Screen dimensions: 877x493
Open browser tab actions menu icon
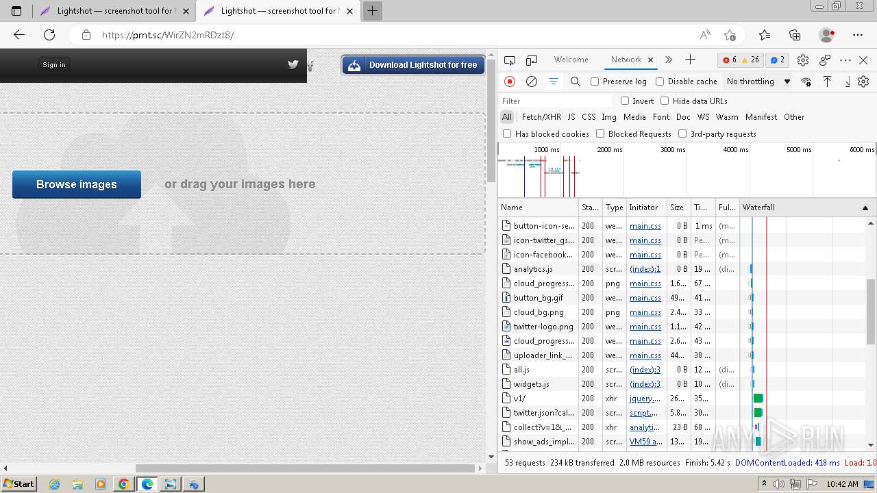(x=16, y=11)
